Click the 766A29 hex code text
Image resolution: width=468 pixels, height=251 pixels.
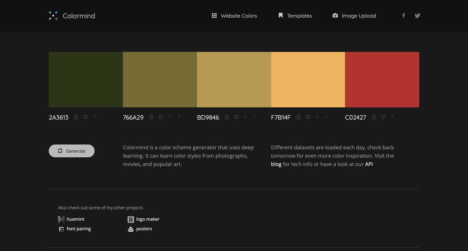[133, 117]
